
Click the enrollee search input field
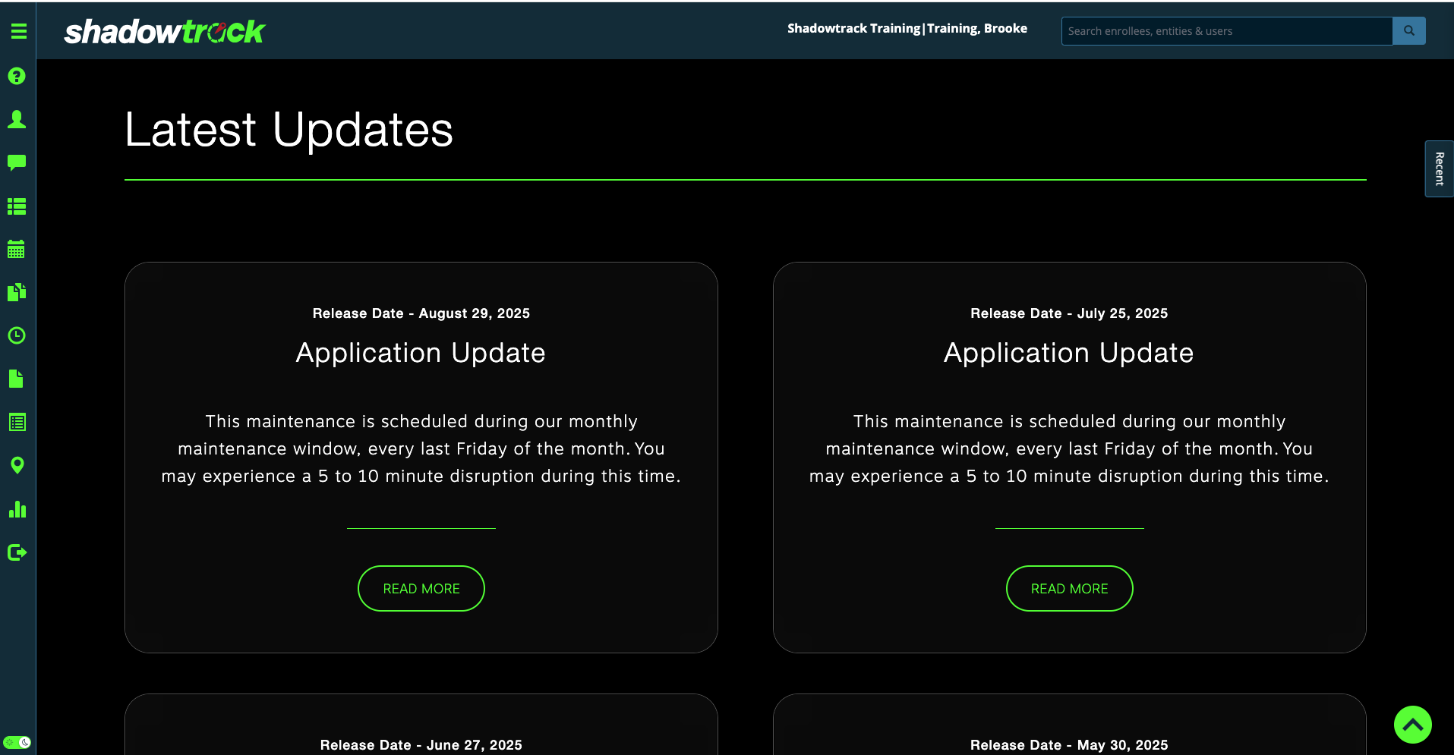(1226, 31)
